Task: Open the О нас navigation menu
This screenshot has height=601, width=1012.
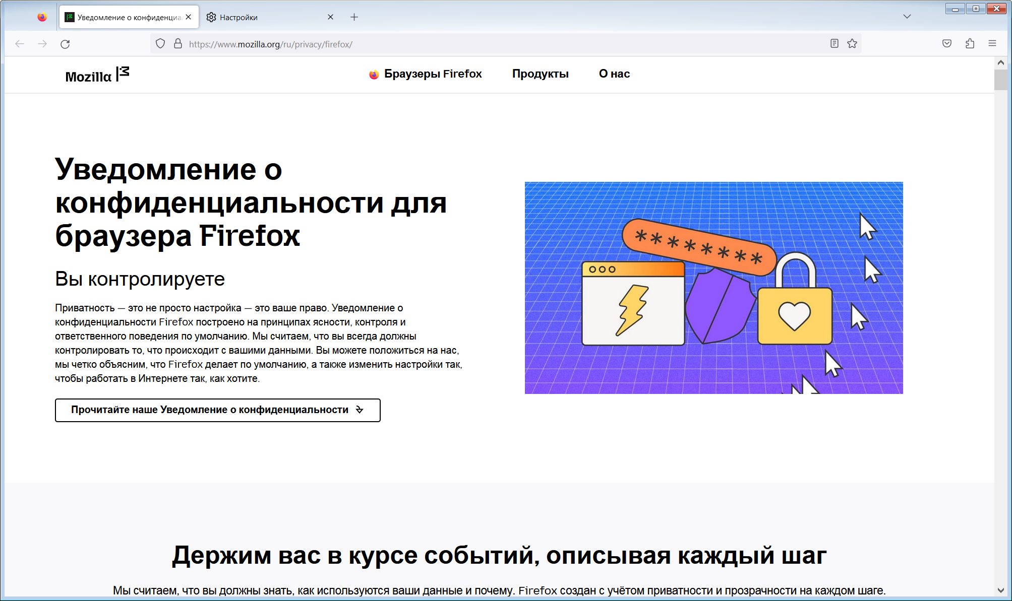Action: 614,74
